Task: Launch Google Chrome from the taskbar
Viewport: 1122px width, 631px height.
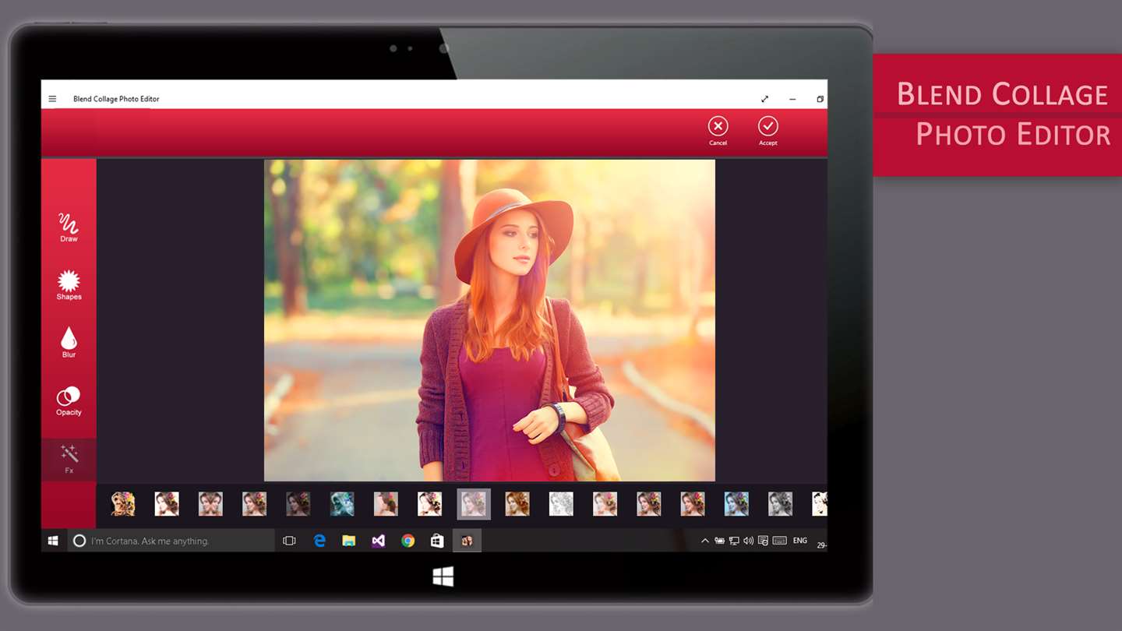Action: [x=408, y=541]
